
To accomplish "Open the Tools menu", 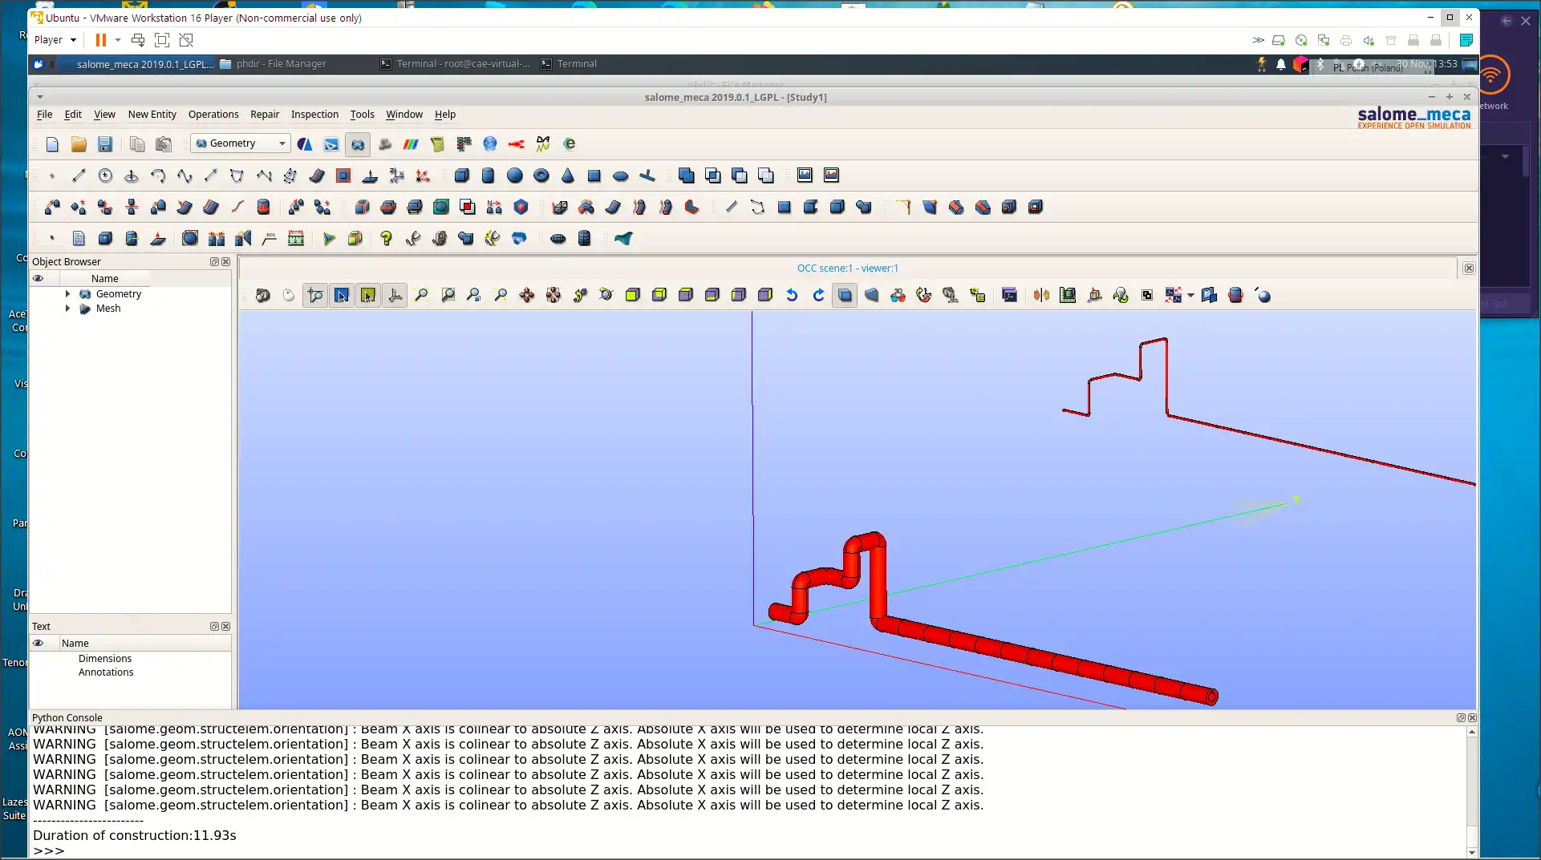I will point(362,115).
